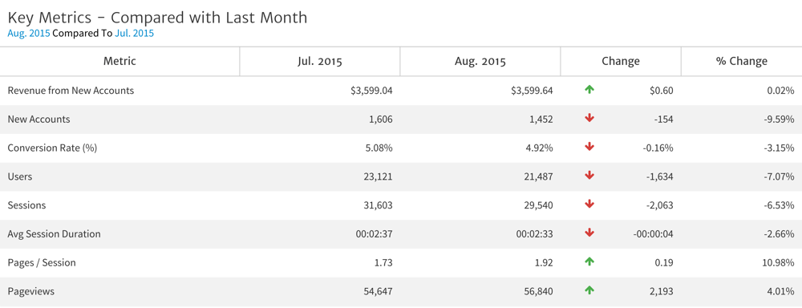This screenshot has width=802, height=308.
Task: Click the red down arrow in Users row
Action: pyautogui.click(x=589, y=176)
